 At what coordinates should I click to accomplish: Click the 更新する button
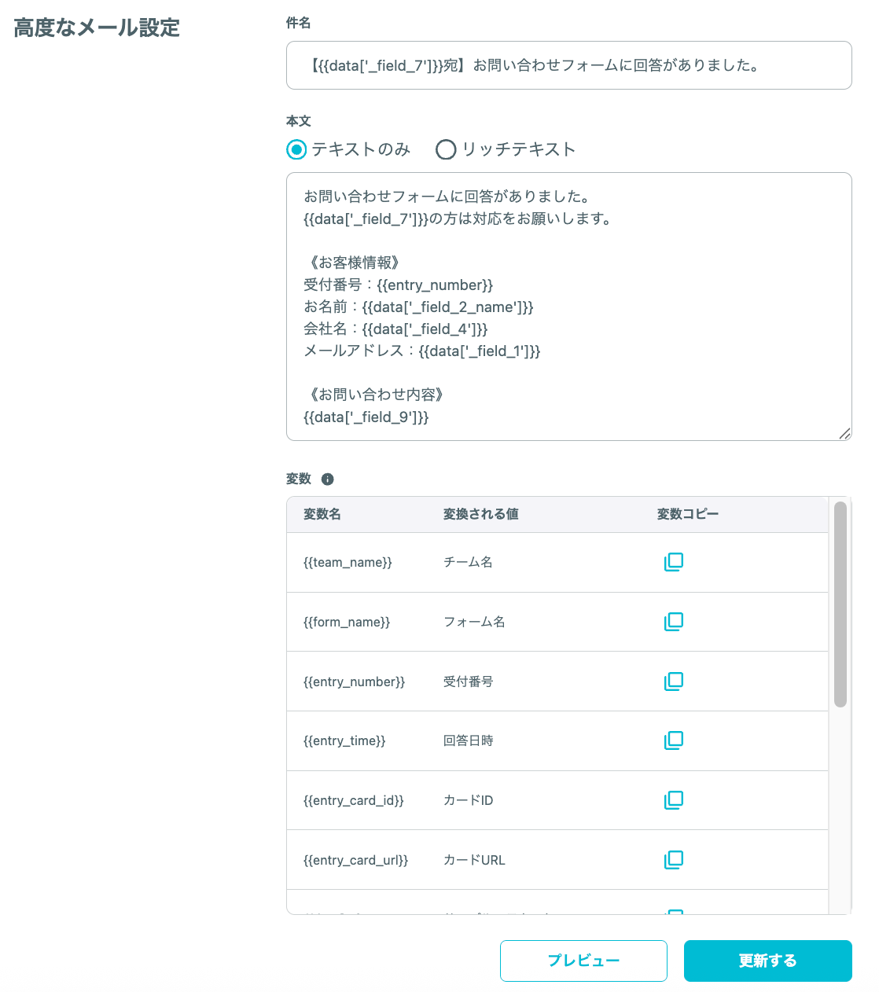[767, 961]
